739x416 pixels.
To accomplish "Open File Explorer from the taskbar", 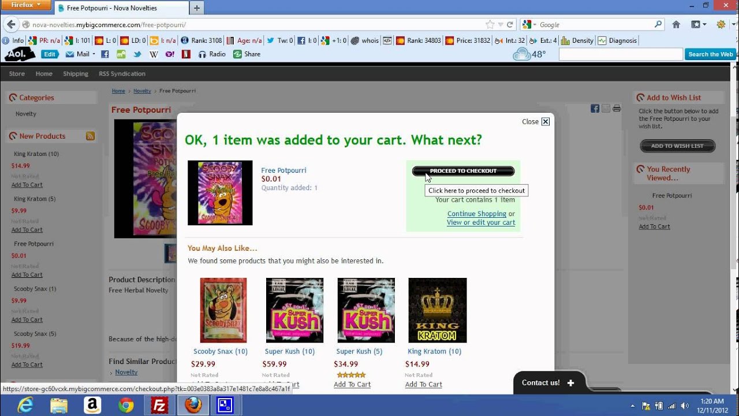I will (x=58, y=406).
